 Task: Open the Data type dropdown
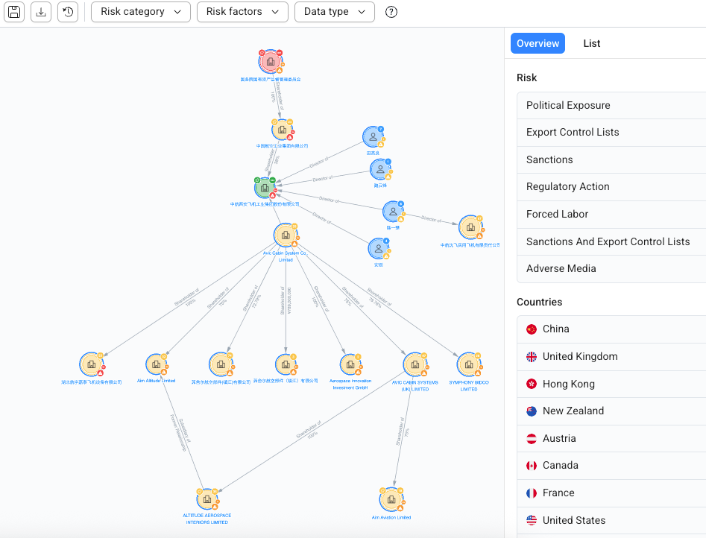pos(335,12)
